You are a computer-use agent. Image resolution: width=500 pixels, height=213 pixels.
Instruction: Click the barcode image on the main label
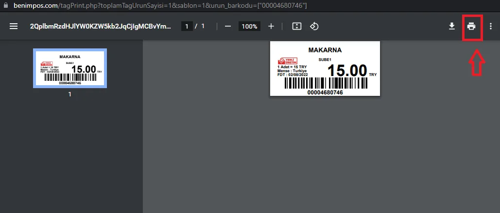click(326, 83)
